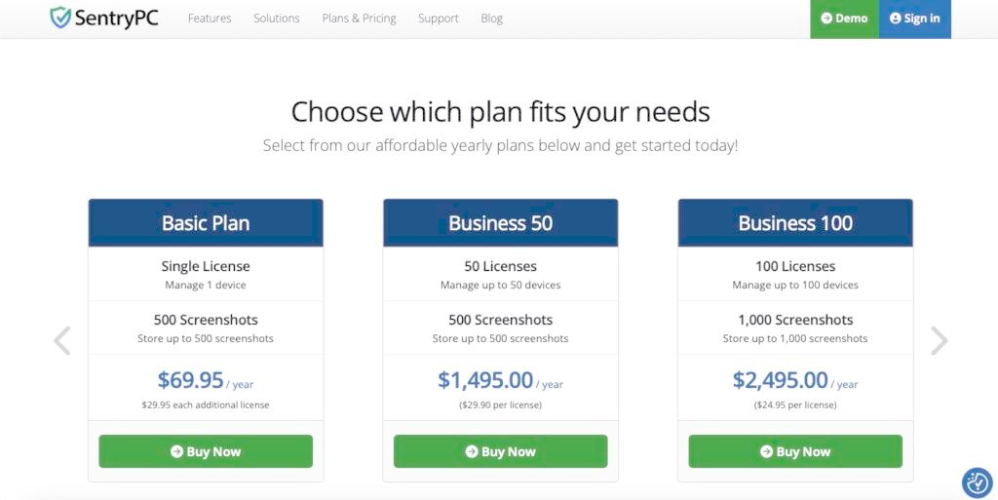
Task: Click the Basic Plan header
Action: 206,223
